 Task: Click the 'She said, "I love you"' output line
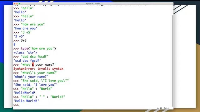click(x=35, y=85)
